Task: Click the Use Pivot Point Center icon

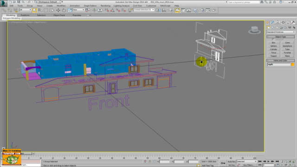Action: [x=88, y=10]
